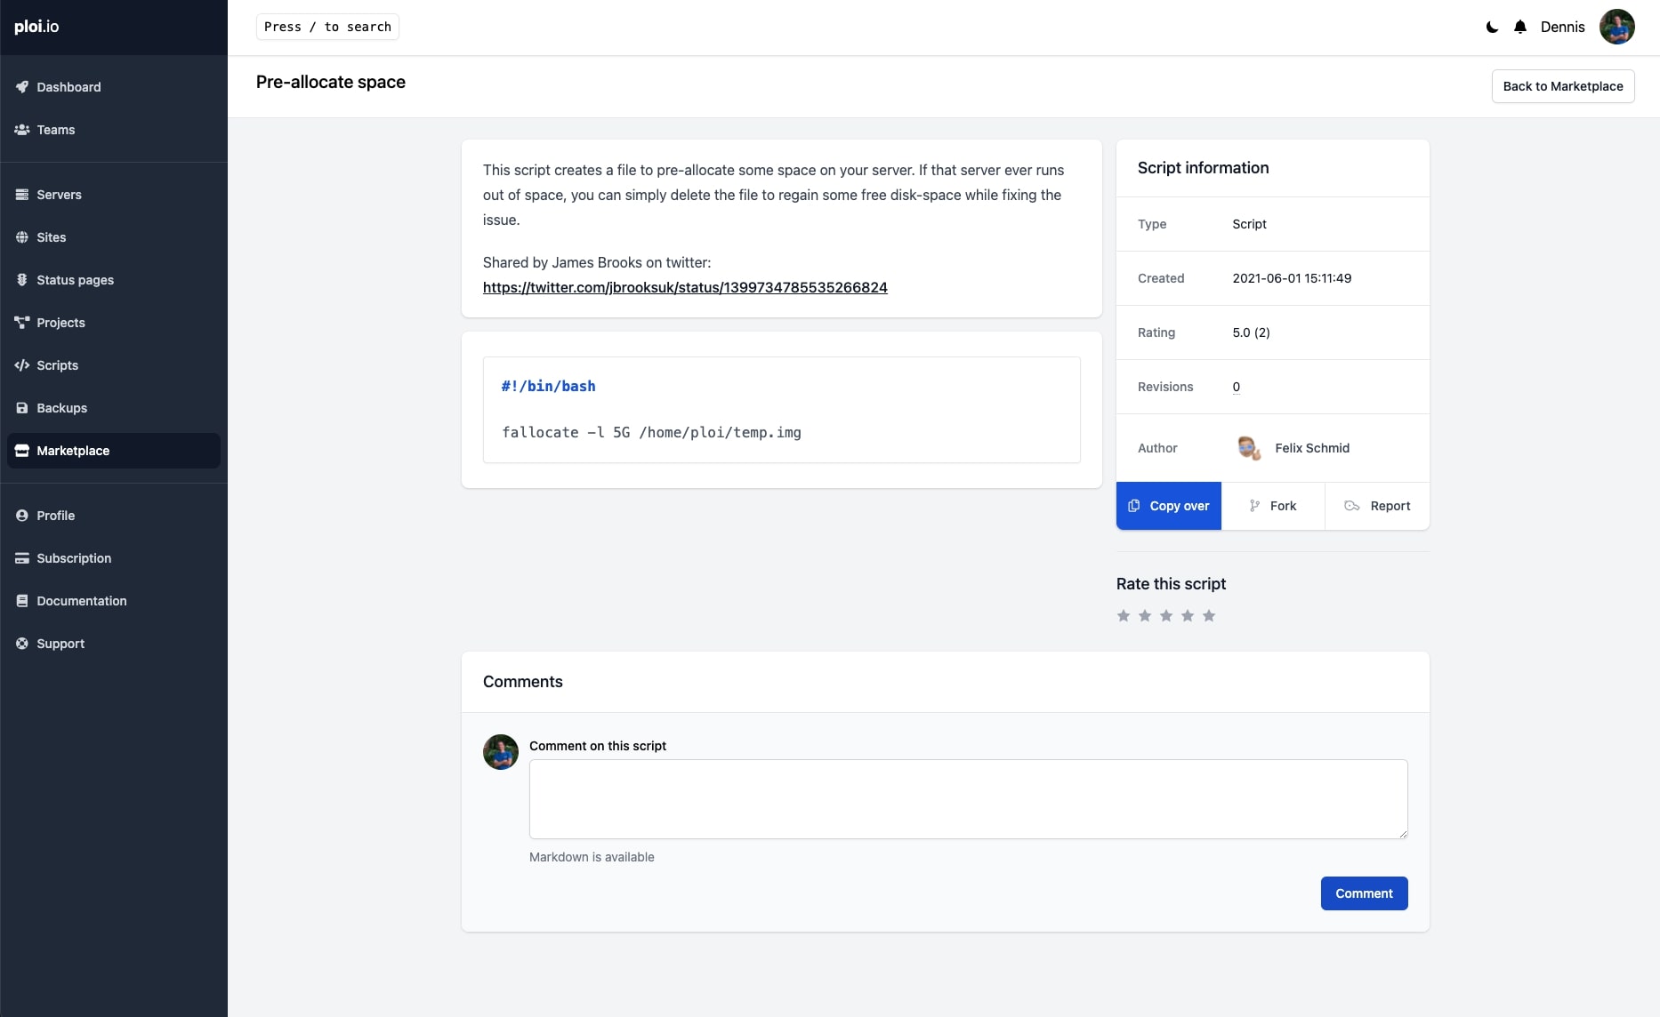Fork this script
This screenshot has width=1660, height=1017.
[1273, 505]
